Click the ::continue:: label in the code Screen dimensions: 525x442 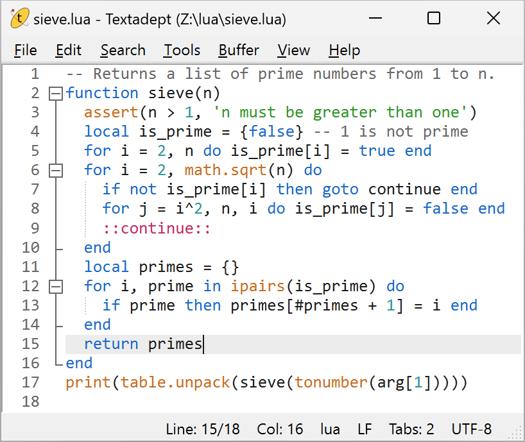coord(157,228)
